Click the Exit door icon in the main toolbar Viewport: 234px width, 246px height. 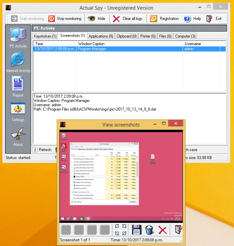click(x=209, y=19)
